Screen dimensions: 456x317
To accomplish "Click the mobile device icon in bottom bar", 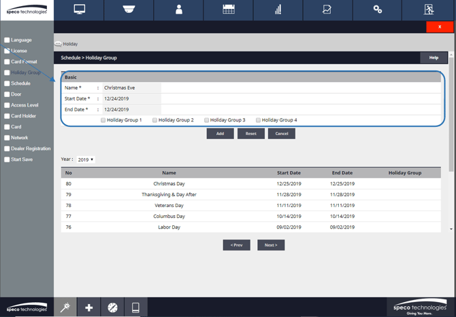I will 135,307.
